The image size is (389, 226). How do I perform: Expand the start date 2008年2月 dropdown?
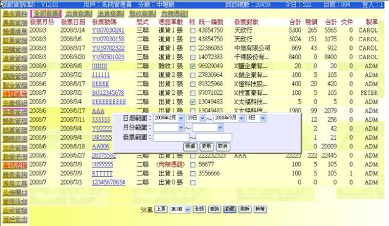coord(169,118)
